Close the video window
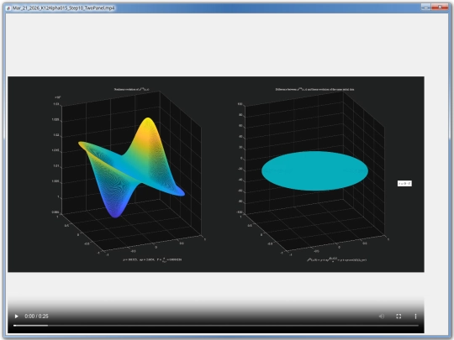 coord(440,8)
